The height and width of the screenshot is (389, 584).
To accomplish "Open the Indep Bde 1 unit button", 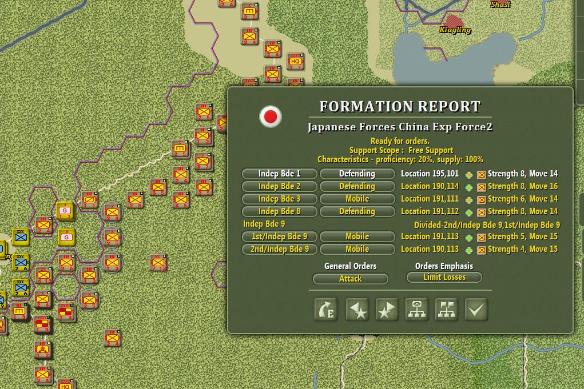I will [279, 174].
